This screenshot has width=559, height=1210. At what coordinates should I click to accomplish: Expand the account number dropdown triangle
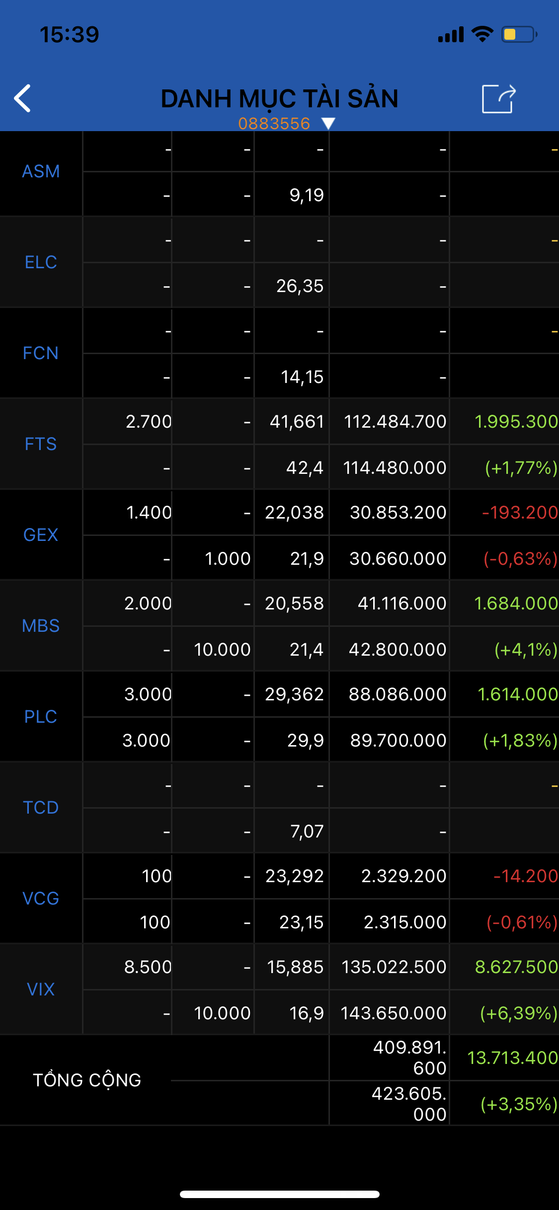(328, 123)
